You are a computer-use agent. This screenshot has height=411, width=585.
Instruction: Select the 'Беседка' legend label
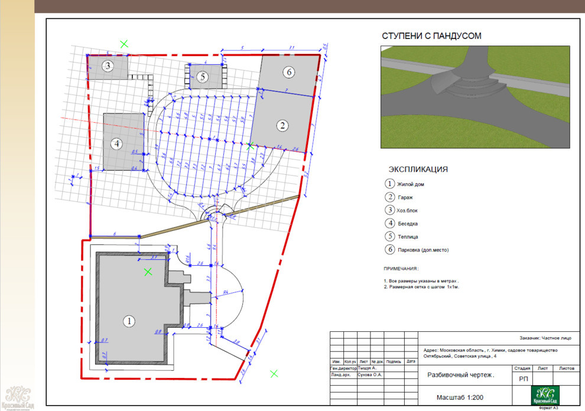pyautogui.click(x=407, y=224)
